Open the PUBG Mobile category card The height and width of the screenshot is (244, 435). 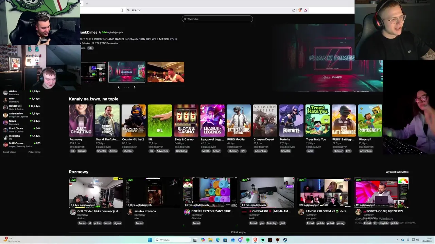click(239, 121)
